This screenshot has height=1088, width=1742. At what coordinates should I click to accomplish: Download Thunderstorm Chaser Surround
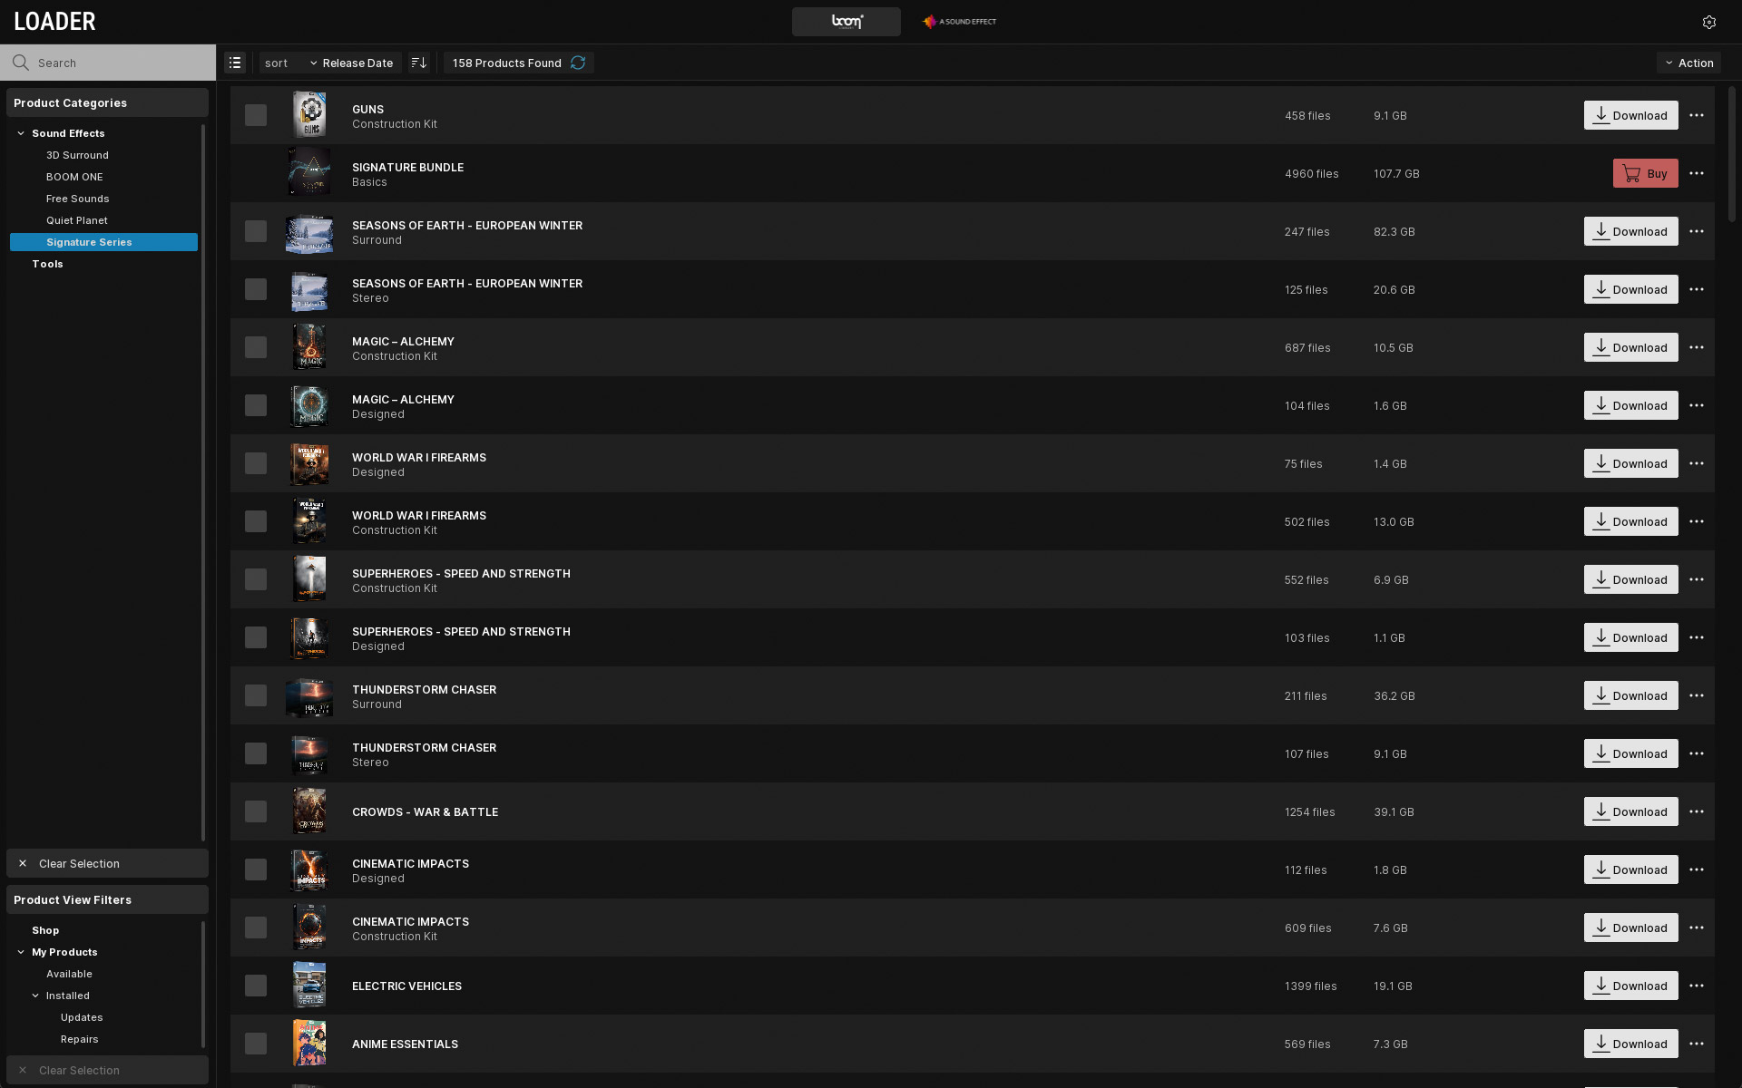tap(1630, 695)
